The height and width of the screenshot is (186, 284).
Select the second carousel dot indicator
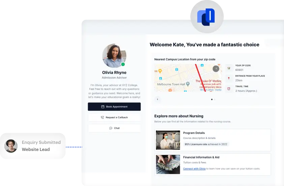point(215,99)
